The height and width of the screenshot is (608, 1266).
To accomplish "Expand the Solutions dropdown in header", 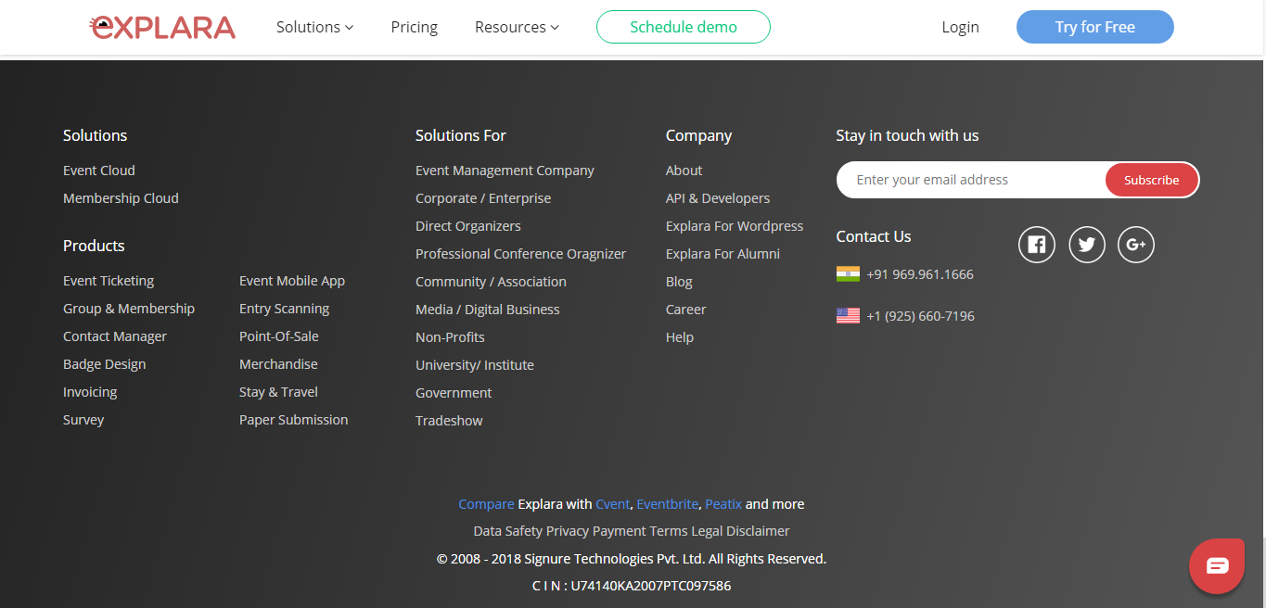I will click(314, 27).
